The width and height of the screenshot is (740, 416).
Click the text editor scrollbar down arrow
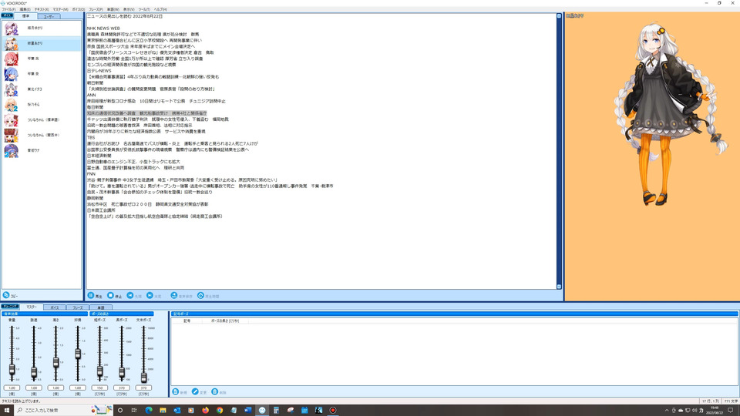[x=560, y=287]
